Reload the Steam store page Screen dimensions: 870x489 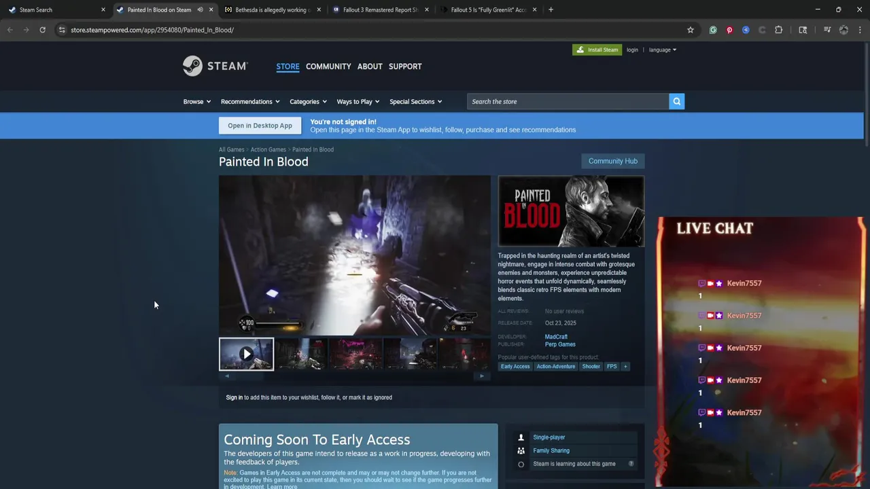(42, 30)
